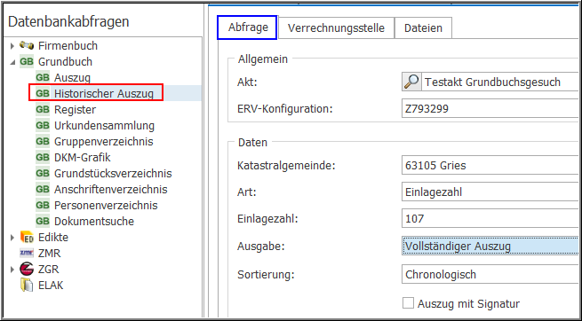Click the GB icon next to Grundstücksverzeichnis

[x=43, y=173]
